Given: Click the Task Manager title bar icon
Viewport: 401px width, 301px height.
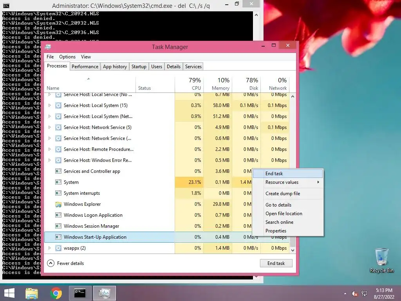Looking at the screenshot, I should point(48,47).
